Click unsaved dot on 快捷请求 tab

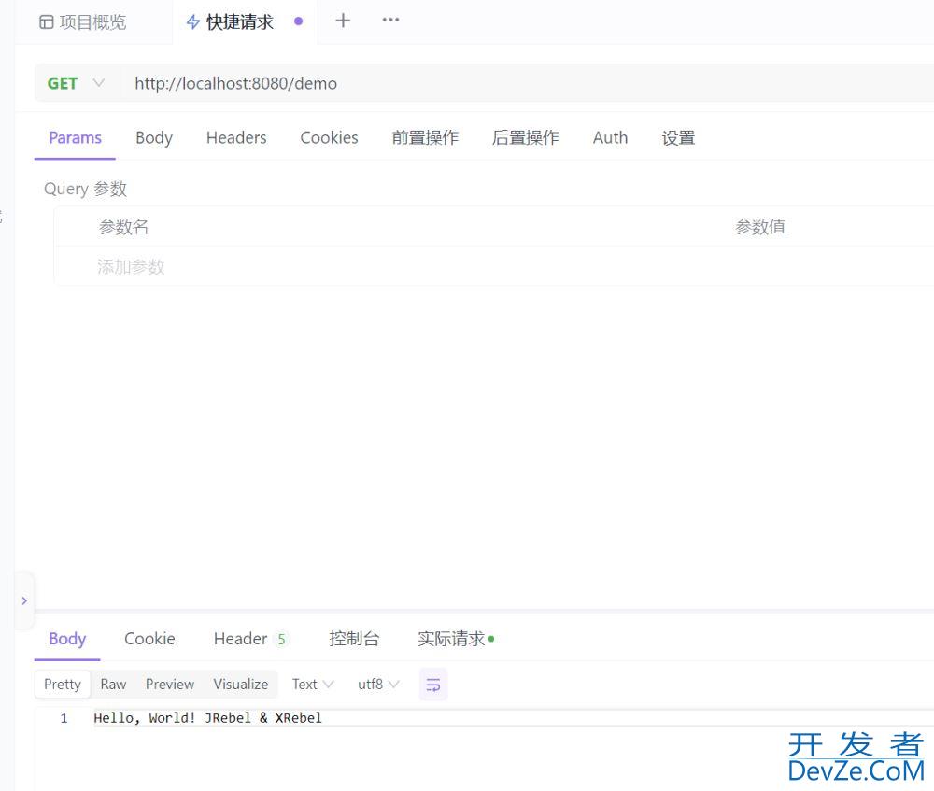[299, 21]
